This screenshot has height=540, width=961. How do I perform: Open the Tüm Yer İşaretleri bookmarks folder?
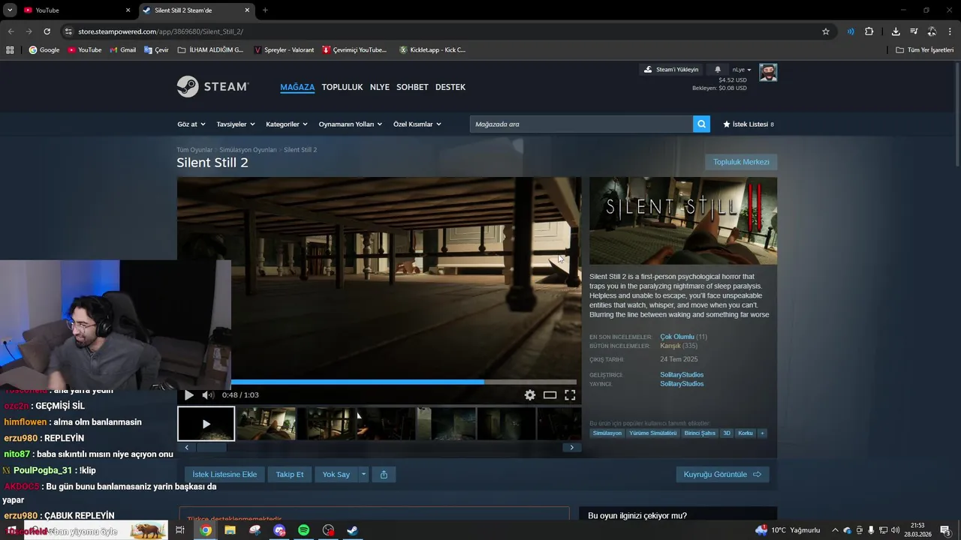pyautogui.click(x=925, y=50)
